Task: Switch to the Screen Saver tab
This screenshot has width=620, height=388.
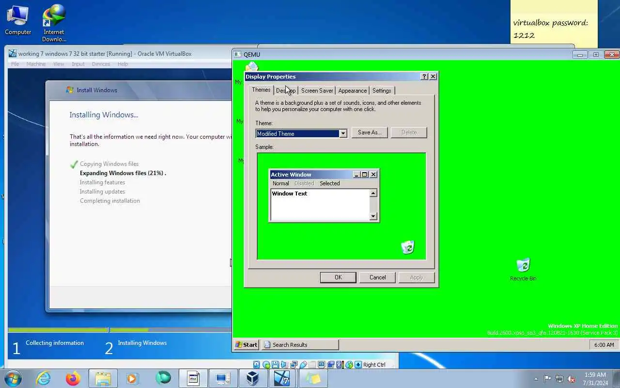Action: (x=317, y=91)
